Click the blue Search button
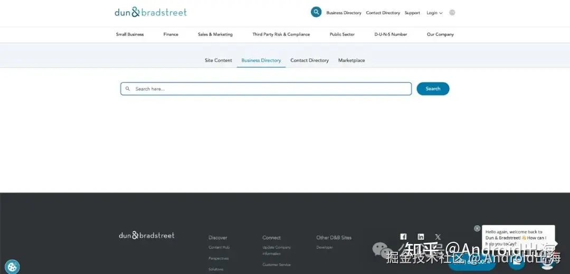The width and height of the screenshot is (570, 274). pyautogui.click(x=433, y=89)
